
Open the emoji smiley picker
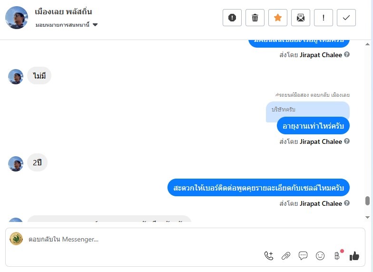320,256
